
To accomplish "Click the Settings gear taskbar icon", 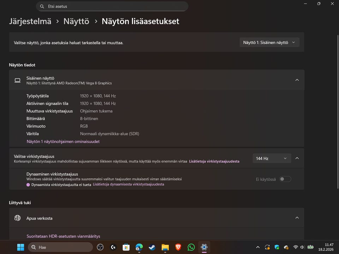I will (204, 247).
